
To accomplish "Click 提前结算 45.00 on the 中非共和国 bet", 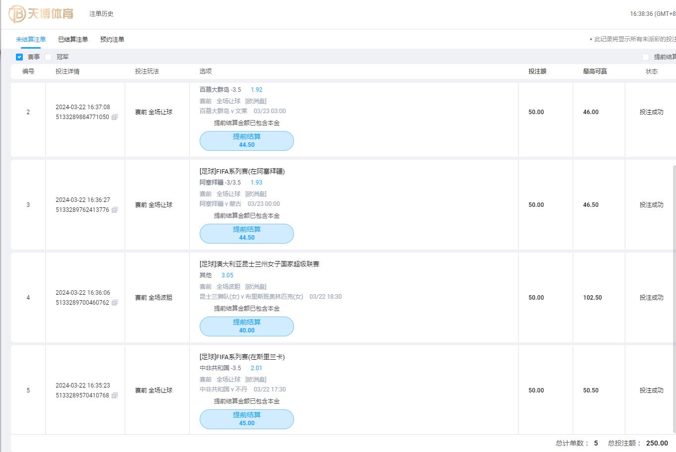I will tap(246, 419).
